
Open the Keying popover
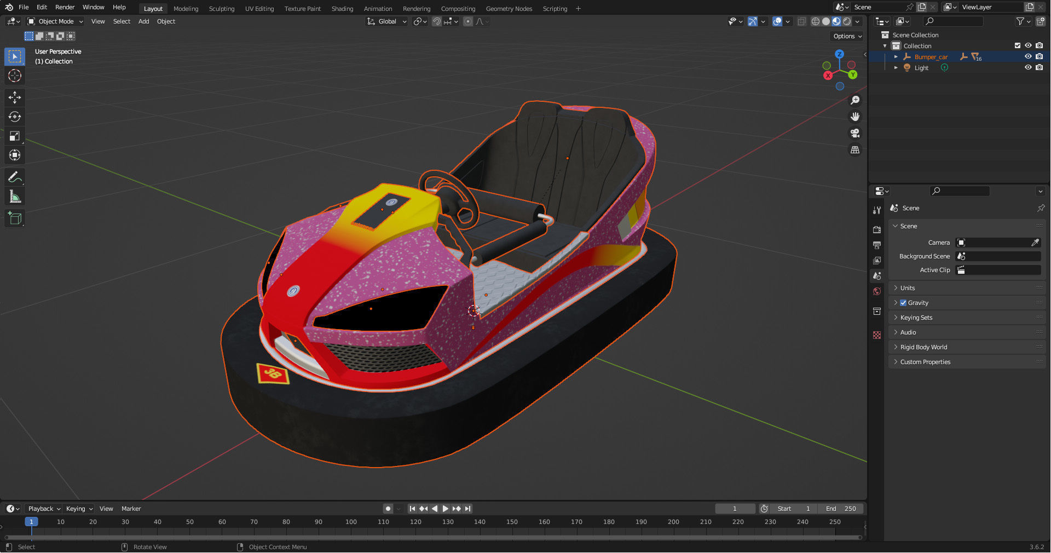pos(79,509)
